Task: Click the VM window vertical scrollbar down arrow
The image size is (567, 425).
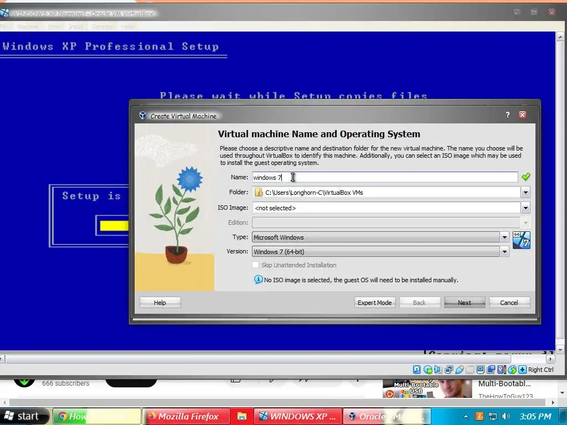Action: tap(560, 350)
